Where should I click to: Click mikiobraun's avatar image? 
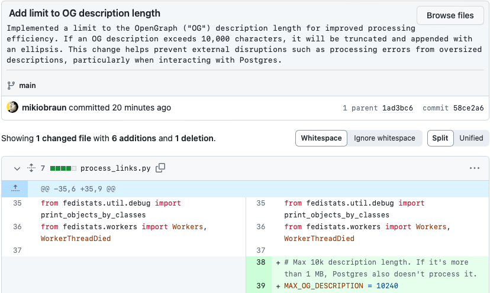(x=12, y=108)
